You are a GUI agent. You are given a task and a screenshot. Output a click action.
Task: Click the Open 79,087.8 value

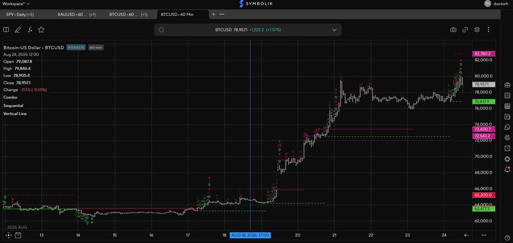coord(23,62)
